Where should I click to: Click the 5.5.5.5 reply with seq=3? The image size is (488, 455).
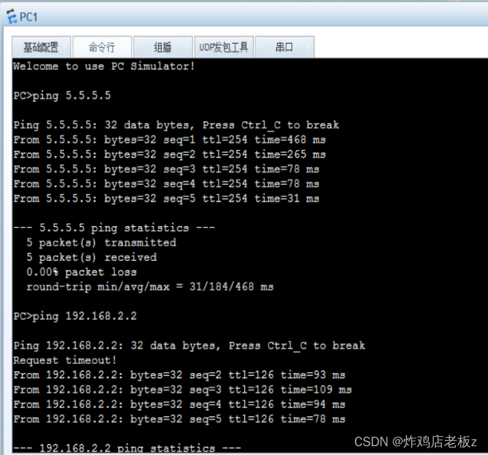pyautogui.click(x=166, y=169)
